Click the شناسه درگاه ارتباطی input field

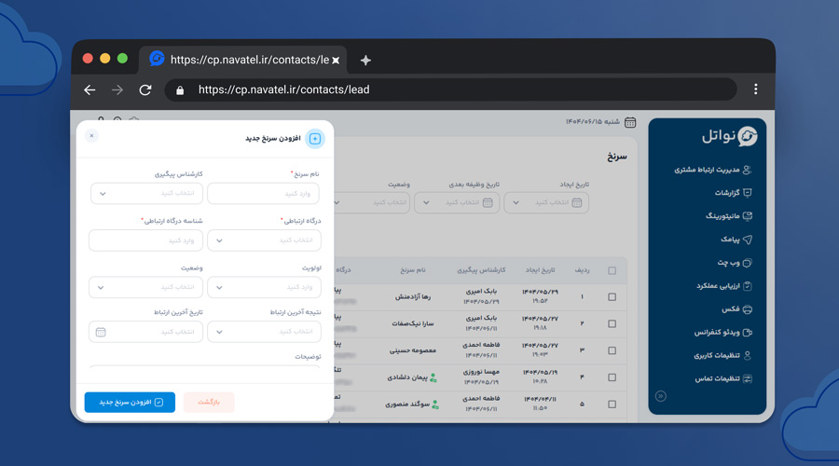[146, 240]
